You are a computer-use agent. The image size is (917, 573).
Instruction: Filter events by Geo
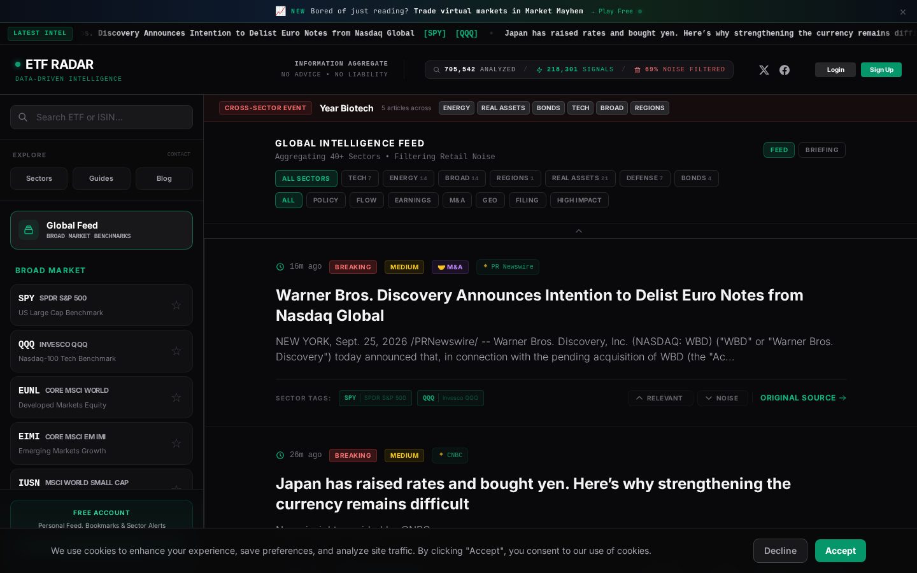(490, 201)
